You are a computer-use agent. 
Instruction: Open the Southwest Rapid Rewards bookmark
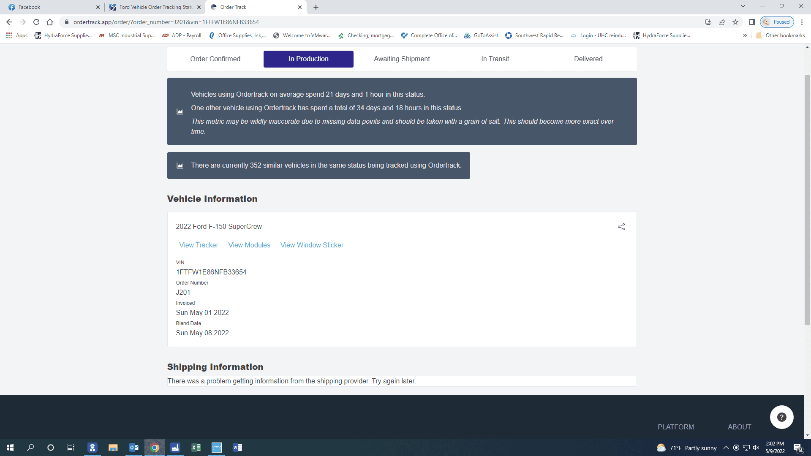click(x=534, y=35)
